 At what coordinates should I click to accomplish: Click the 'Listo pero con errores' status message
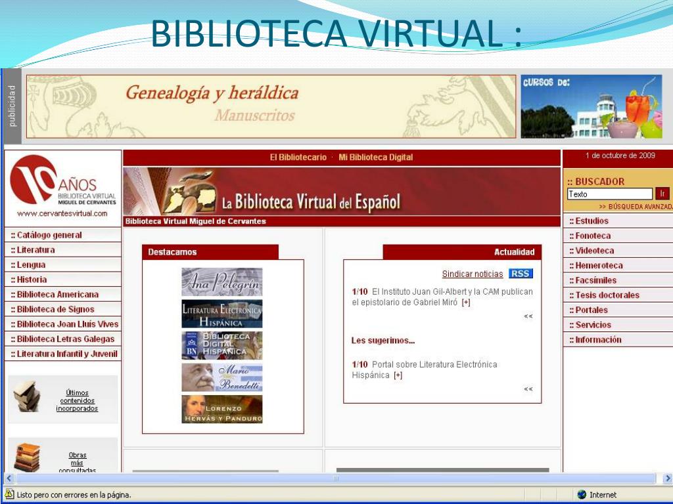(74, 495)
